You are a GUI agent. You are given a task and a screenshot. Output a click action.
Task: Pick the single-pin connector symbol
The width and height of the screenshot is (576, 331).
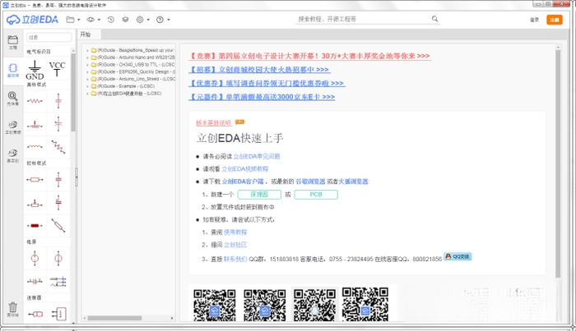tap(35, 314)
